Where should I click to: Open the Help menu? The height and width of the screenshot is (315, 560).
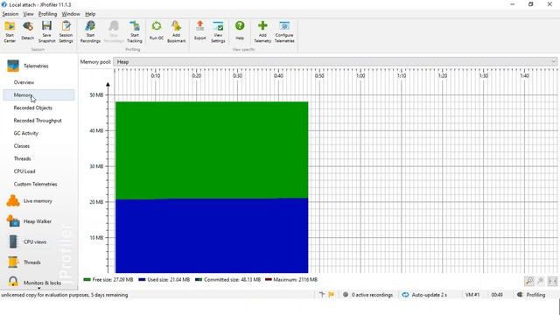[x=90, y=14]
